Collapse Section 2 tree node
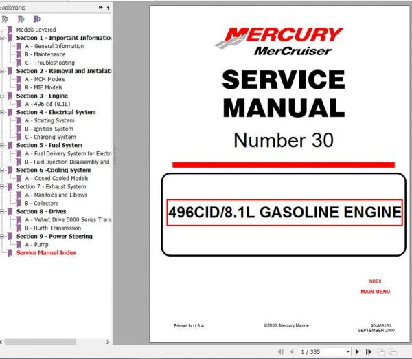 2,71
